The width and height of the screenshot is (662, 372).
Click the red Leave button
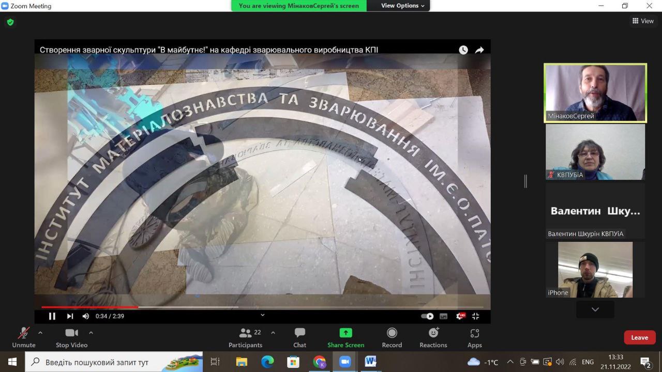pyautogui.click(x=639, y=337)
